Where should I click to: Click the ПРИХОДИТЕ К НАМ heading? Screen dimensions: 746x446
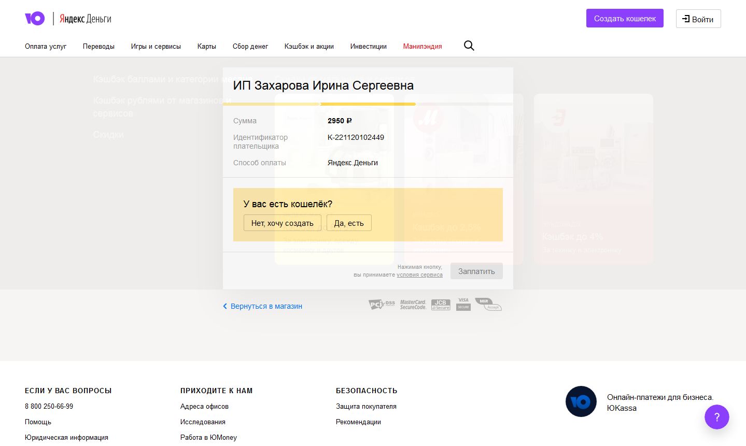[x=217, y=391]
